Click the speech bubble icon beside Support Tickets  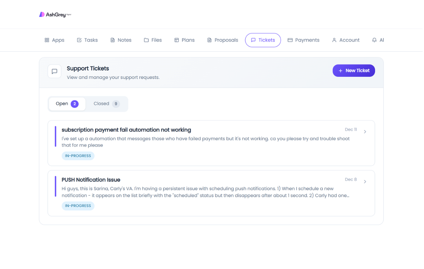point(54,71)
